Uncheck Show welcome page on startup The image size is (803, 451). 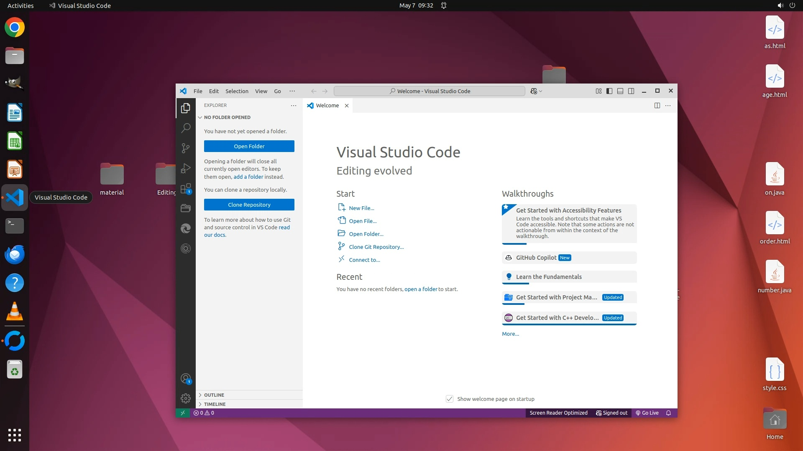point(450,399)
